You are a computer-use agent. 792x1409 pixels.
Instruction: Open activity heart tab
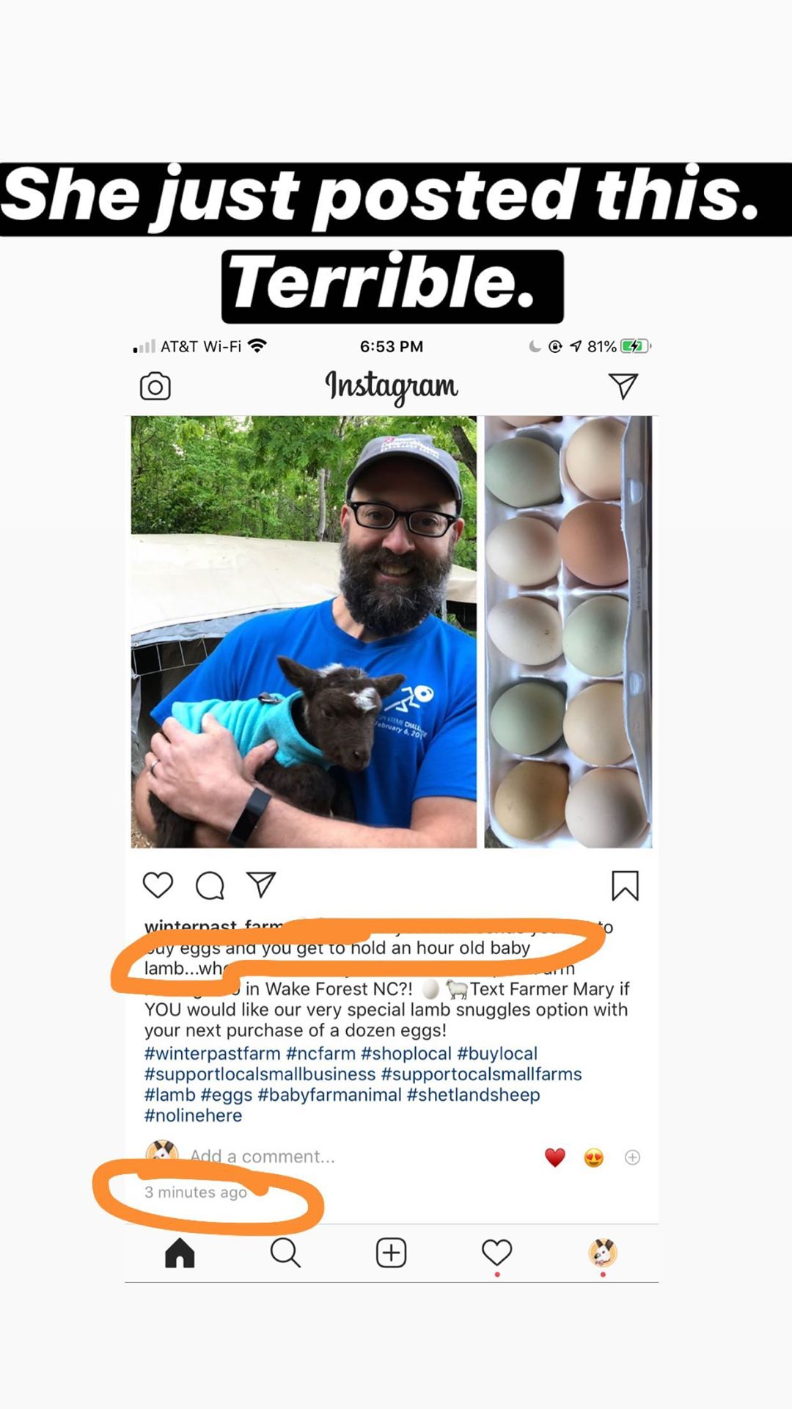496,1253
